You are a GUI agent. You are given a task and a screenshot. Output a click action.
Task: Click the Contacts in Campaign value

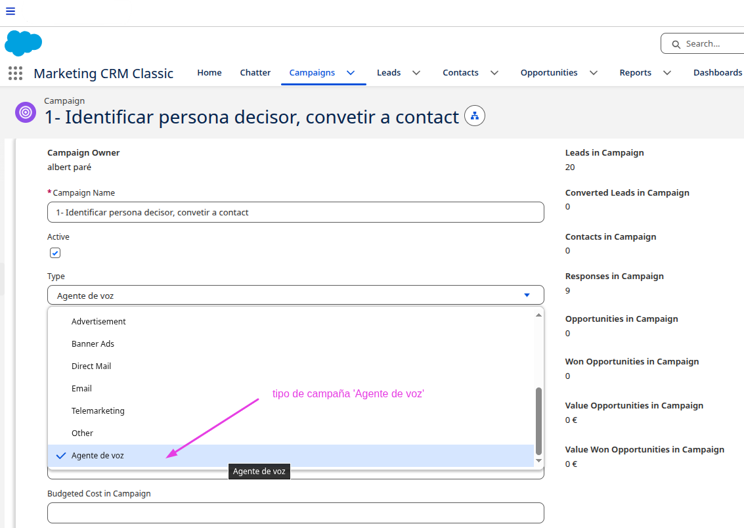[x=567, y=250]
